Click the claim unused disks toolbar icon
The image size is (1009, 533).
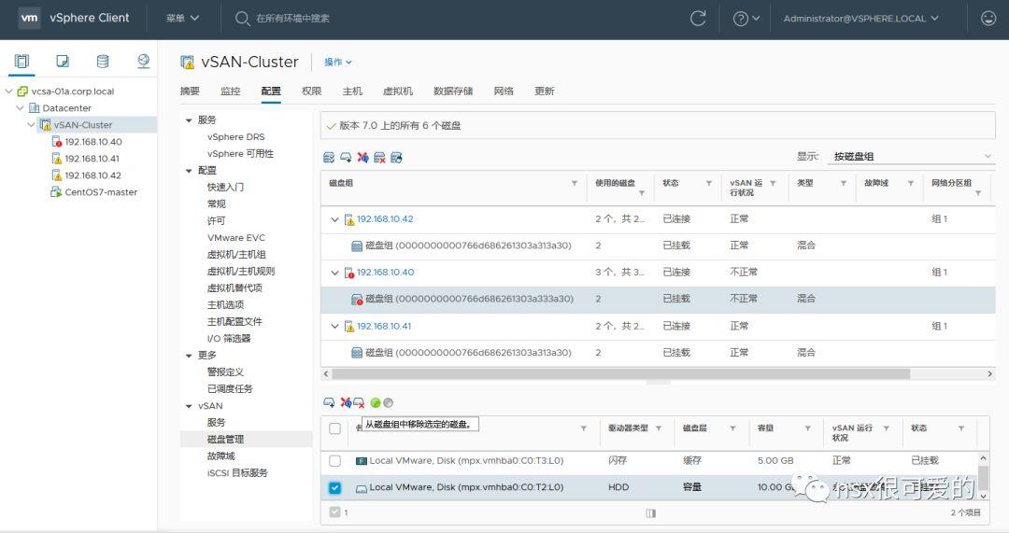[329, 158]
